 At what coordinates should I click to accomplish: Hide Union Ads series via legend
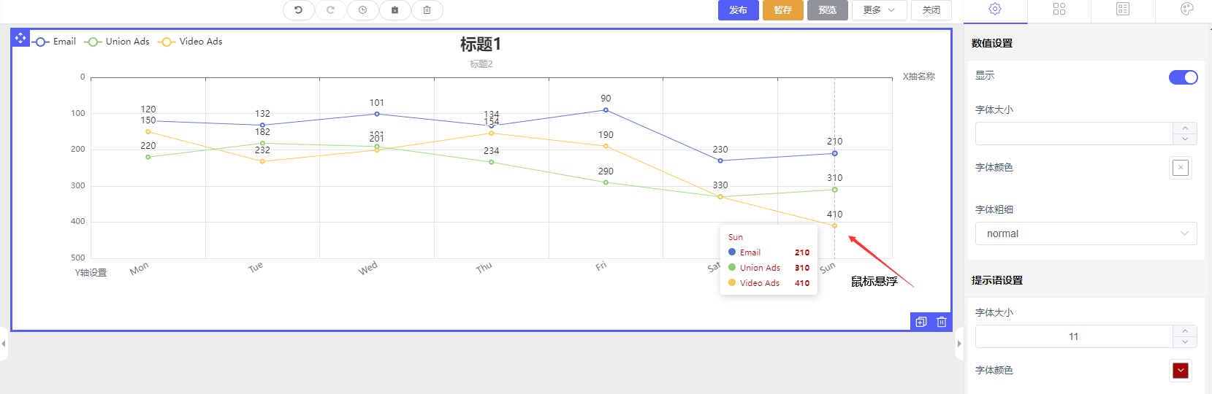tap(117, 42)
